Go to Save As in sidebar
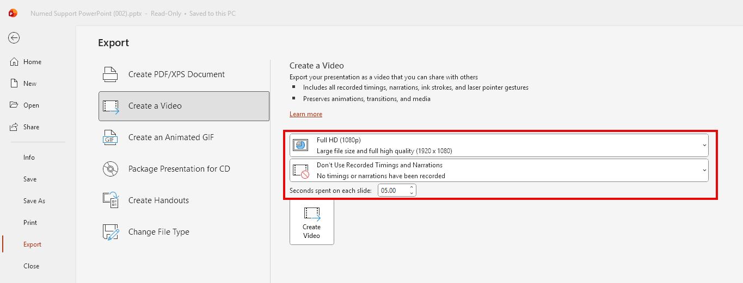Image resolution: width=743 pixels, height=283 pixels. coord(34,201)
